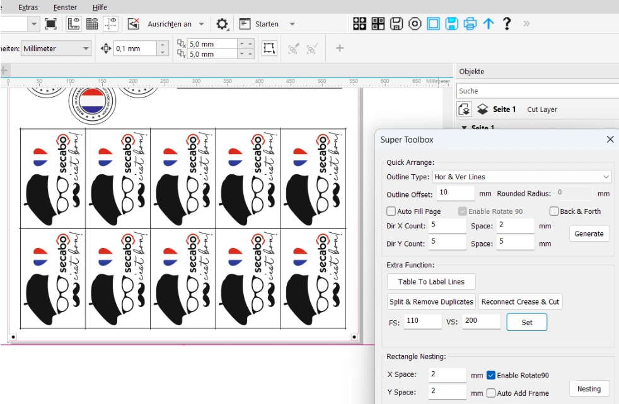This screenshot has height=404, width=619.
Task: Click the Cut Layer label
Action: 542,109
